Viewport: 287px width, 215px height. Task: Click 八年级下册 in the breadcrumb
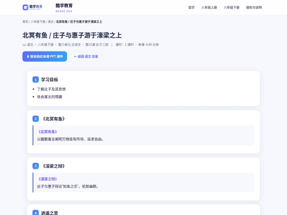[x=38, y=22]
